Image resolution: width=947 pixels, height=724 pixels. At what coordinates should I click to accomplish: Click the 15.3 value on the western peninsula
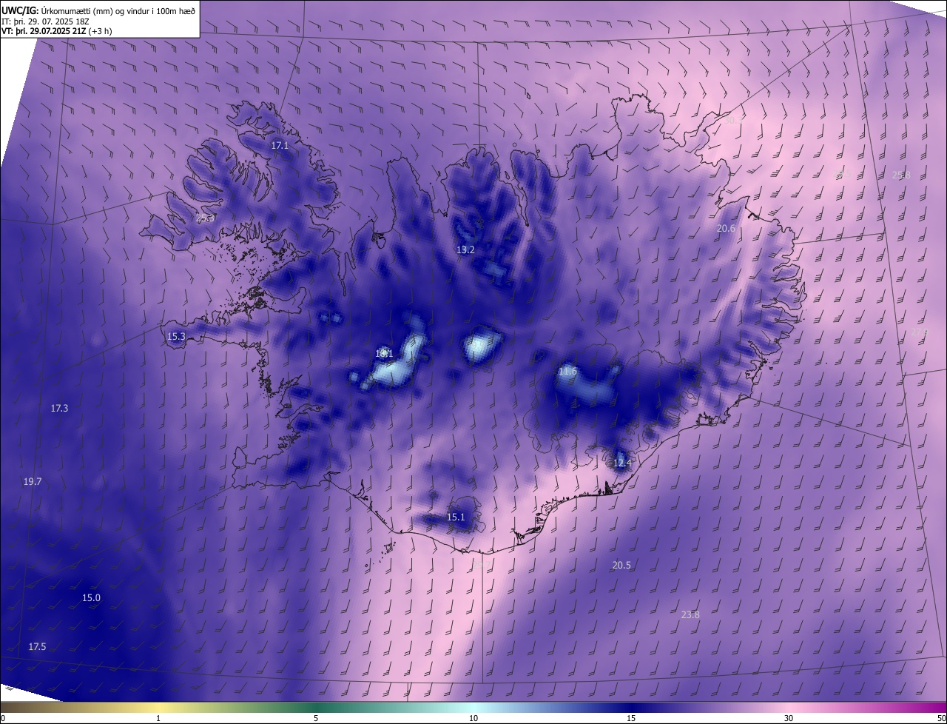coord(176,337)
